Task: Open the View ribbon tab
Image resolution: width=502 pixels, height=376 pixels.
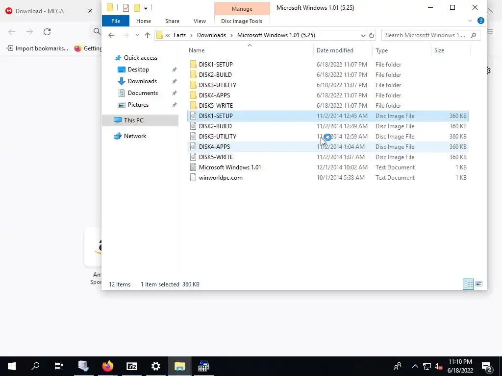Action: pos(200,21)
